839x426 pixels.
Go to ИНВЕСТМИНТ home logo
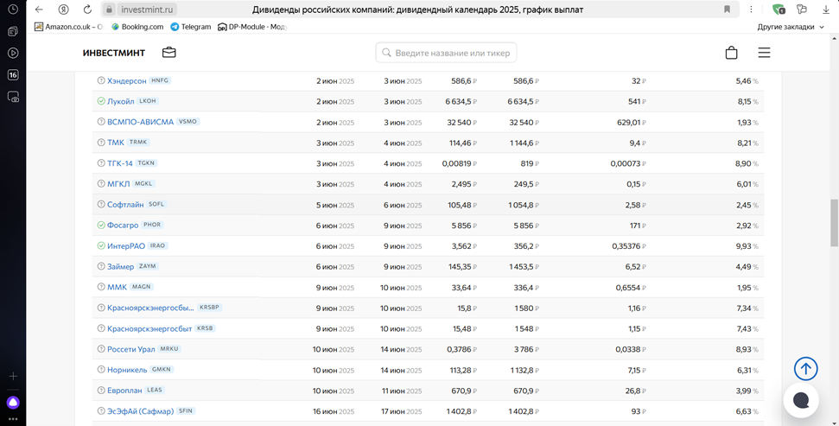114,53
